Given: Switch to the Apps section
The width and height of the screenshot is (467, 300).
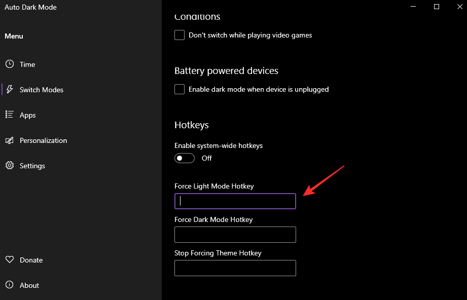Looking at the screenshot, I should 28,115.
